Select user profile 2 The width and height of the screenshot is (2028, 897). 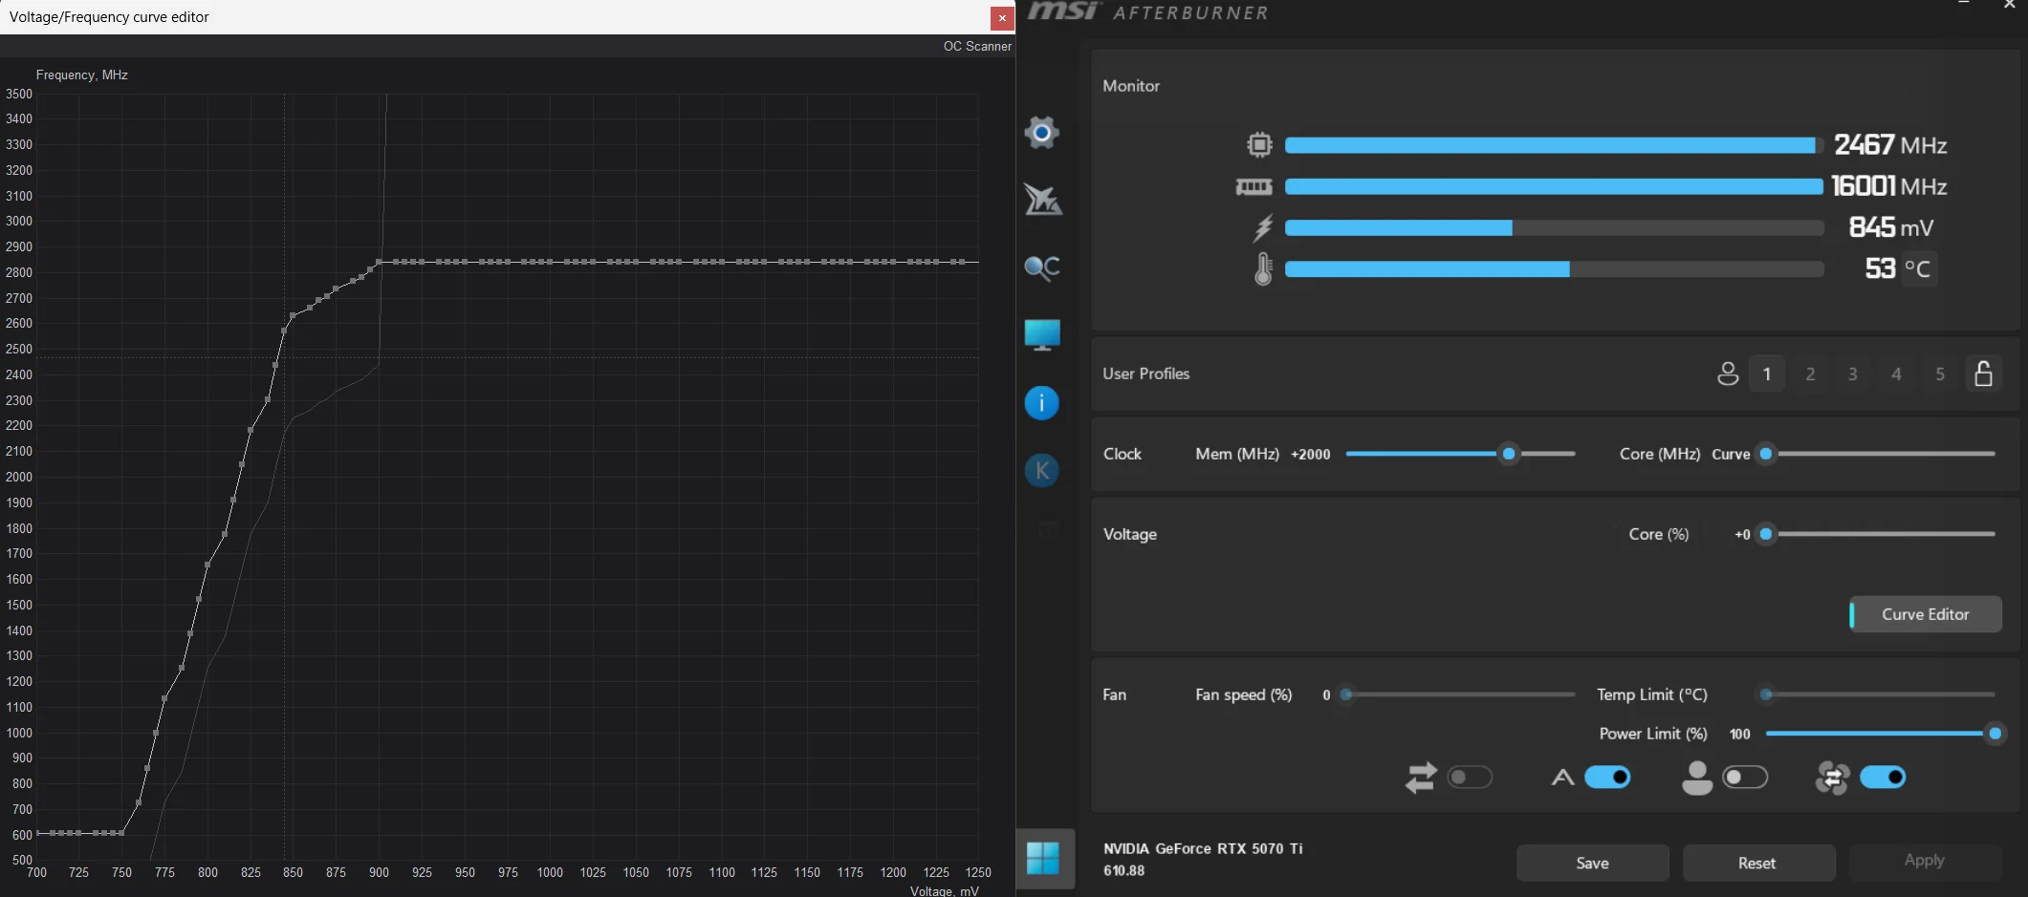tap(1810, 374)
